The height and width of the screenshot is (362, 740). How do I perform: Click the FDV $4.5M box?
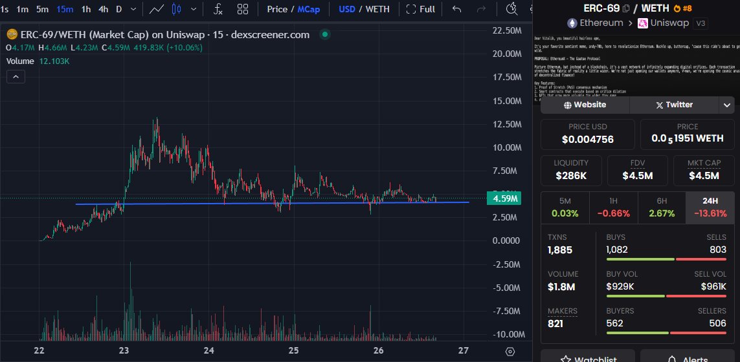[x=638, y=170]
